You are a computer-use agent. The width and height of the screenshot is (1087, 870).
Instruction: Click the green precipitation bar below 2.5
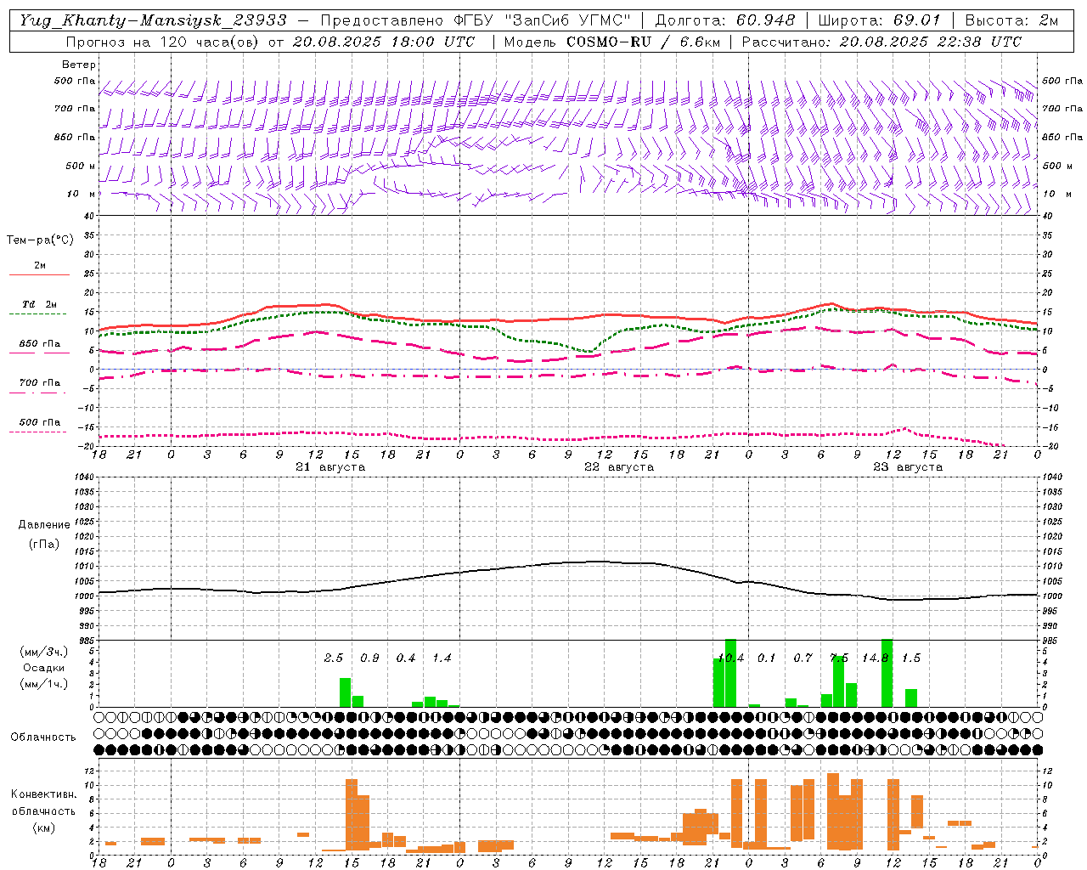(x=346, y=692)
